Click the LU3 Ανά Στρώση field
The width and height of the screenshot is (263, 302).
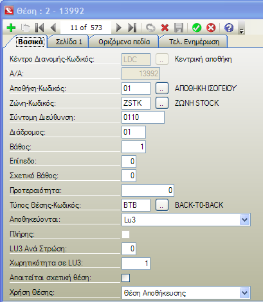coord(129,249)
